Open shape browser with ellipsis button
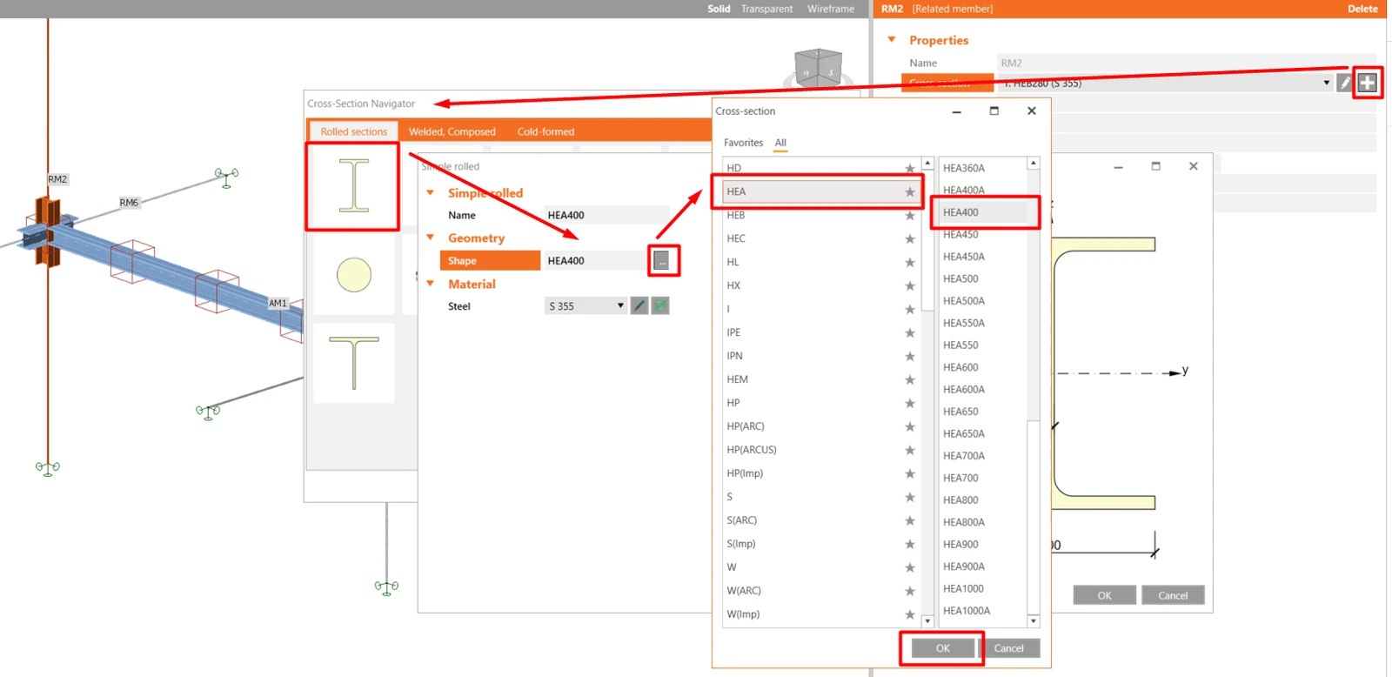Image resolution: width=1392 pixels, height=677 pixels. pos(662,260)
